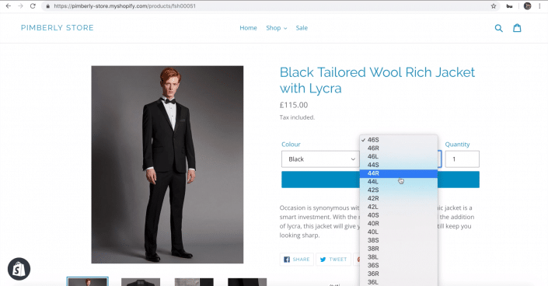
Task: Open store search with magnifier icon
Action: (499, 28)
